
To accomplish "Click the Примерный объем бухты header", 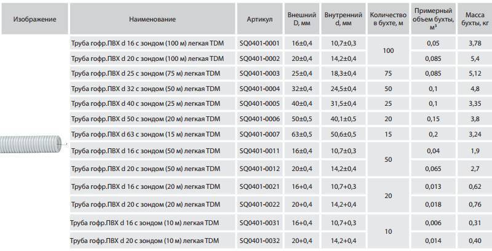I will [434, 19].
